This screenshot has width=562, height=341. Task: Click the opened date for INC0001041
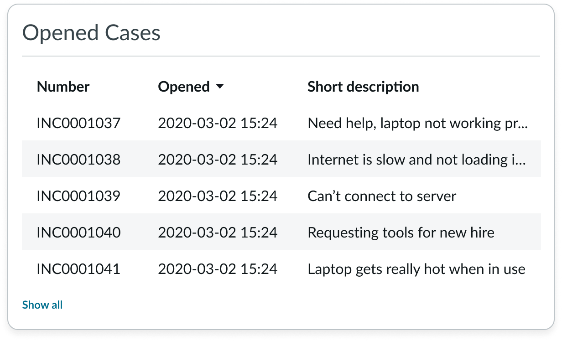(218, 269)
